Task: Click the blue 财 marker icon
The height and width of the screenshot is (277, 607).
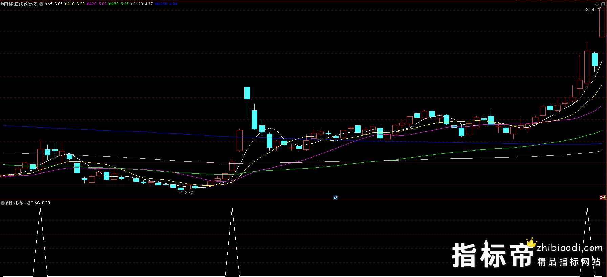Action: tap(335, 198)
